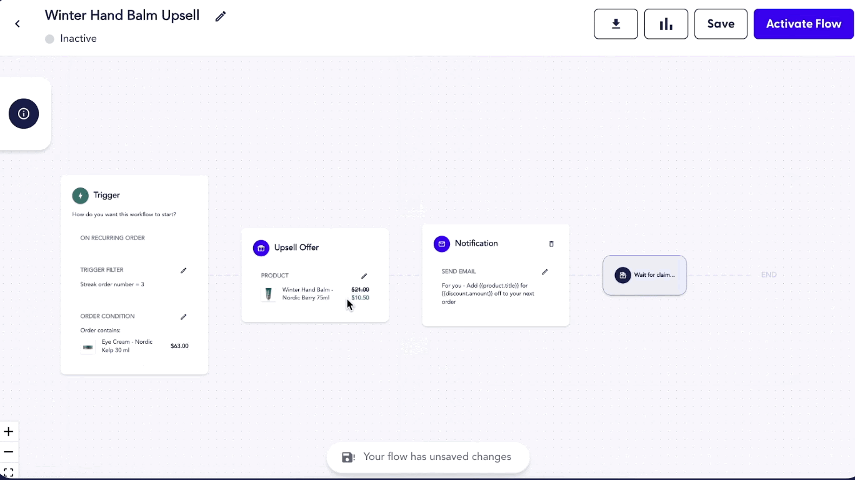Open the info panel icon

(x=24, y=114)
